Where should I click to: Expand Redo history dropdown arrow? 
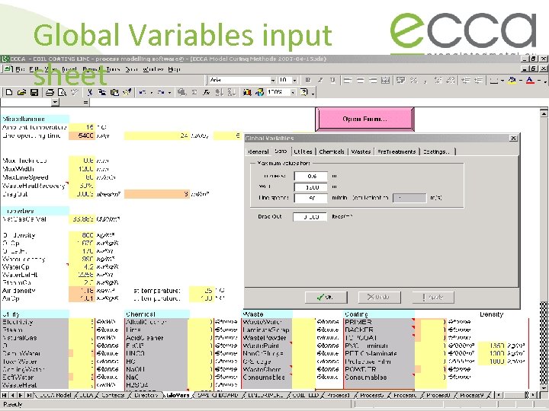[x=169, y=92]
